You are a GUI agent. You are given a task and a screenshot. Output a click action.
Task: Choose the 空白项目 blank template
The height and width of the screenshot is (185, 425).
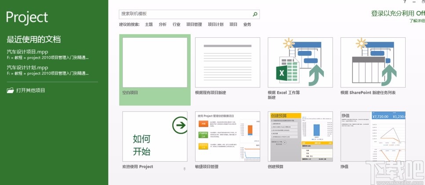[x=155, y=69]
